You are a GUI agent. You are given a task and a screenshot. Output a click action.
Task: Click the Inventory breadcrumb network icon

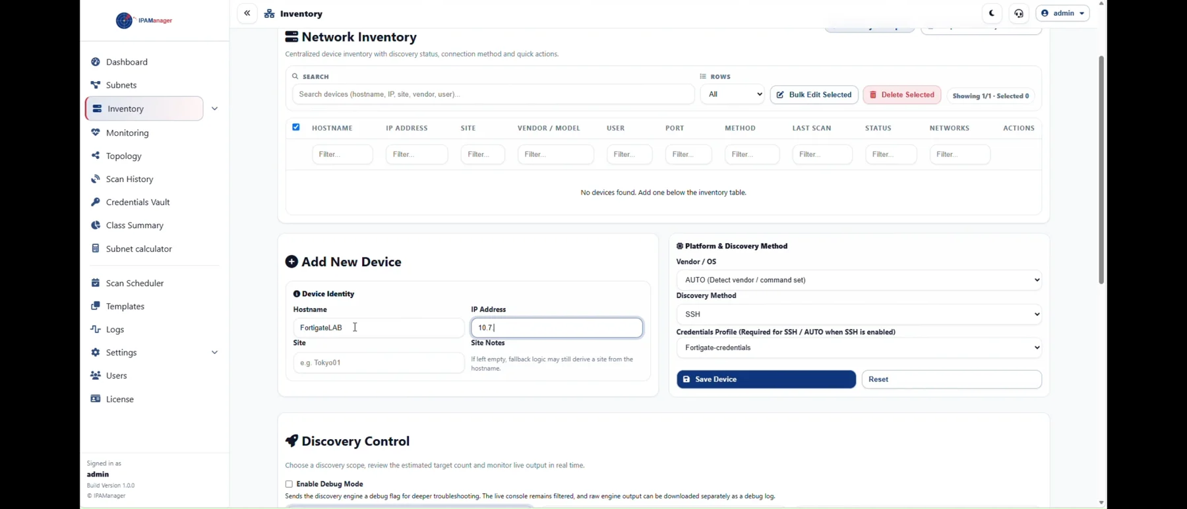point(270,14)
